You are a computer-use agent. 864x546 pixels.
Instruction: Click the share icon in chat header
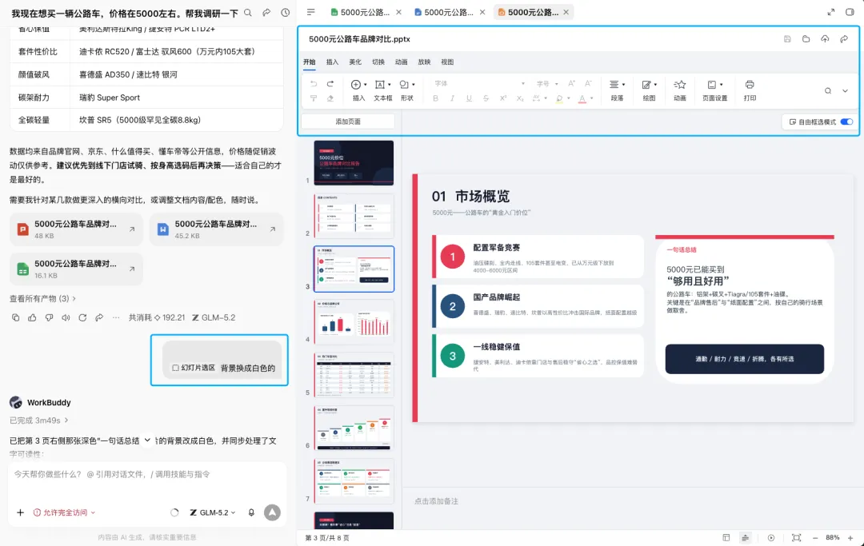[266, 13]
